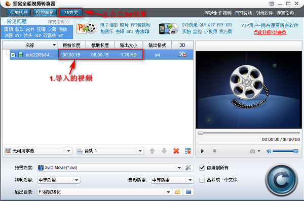Click the 点此升级VIP会员 link

(270, 32)
